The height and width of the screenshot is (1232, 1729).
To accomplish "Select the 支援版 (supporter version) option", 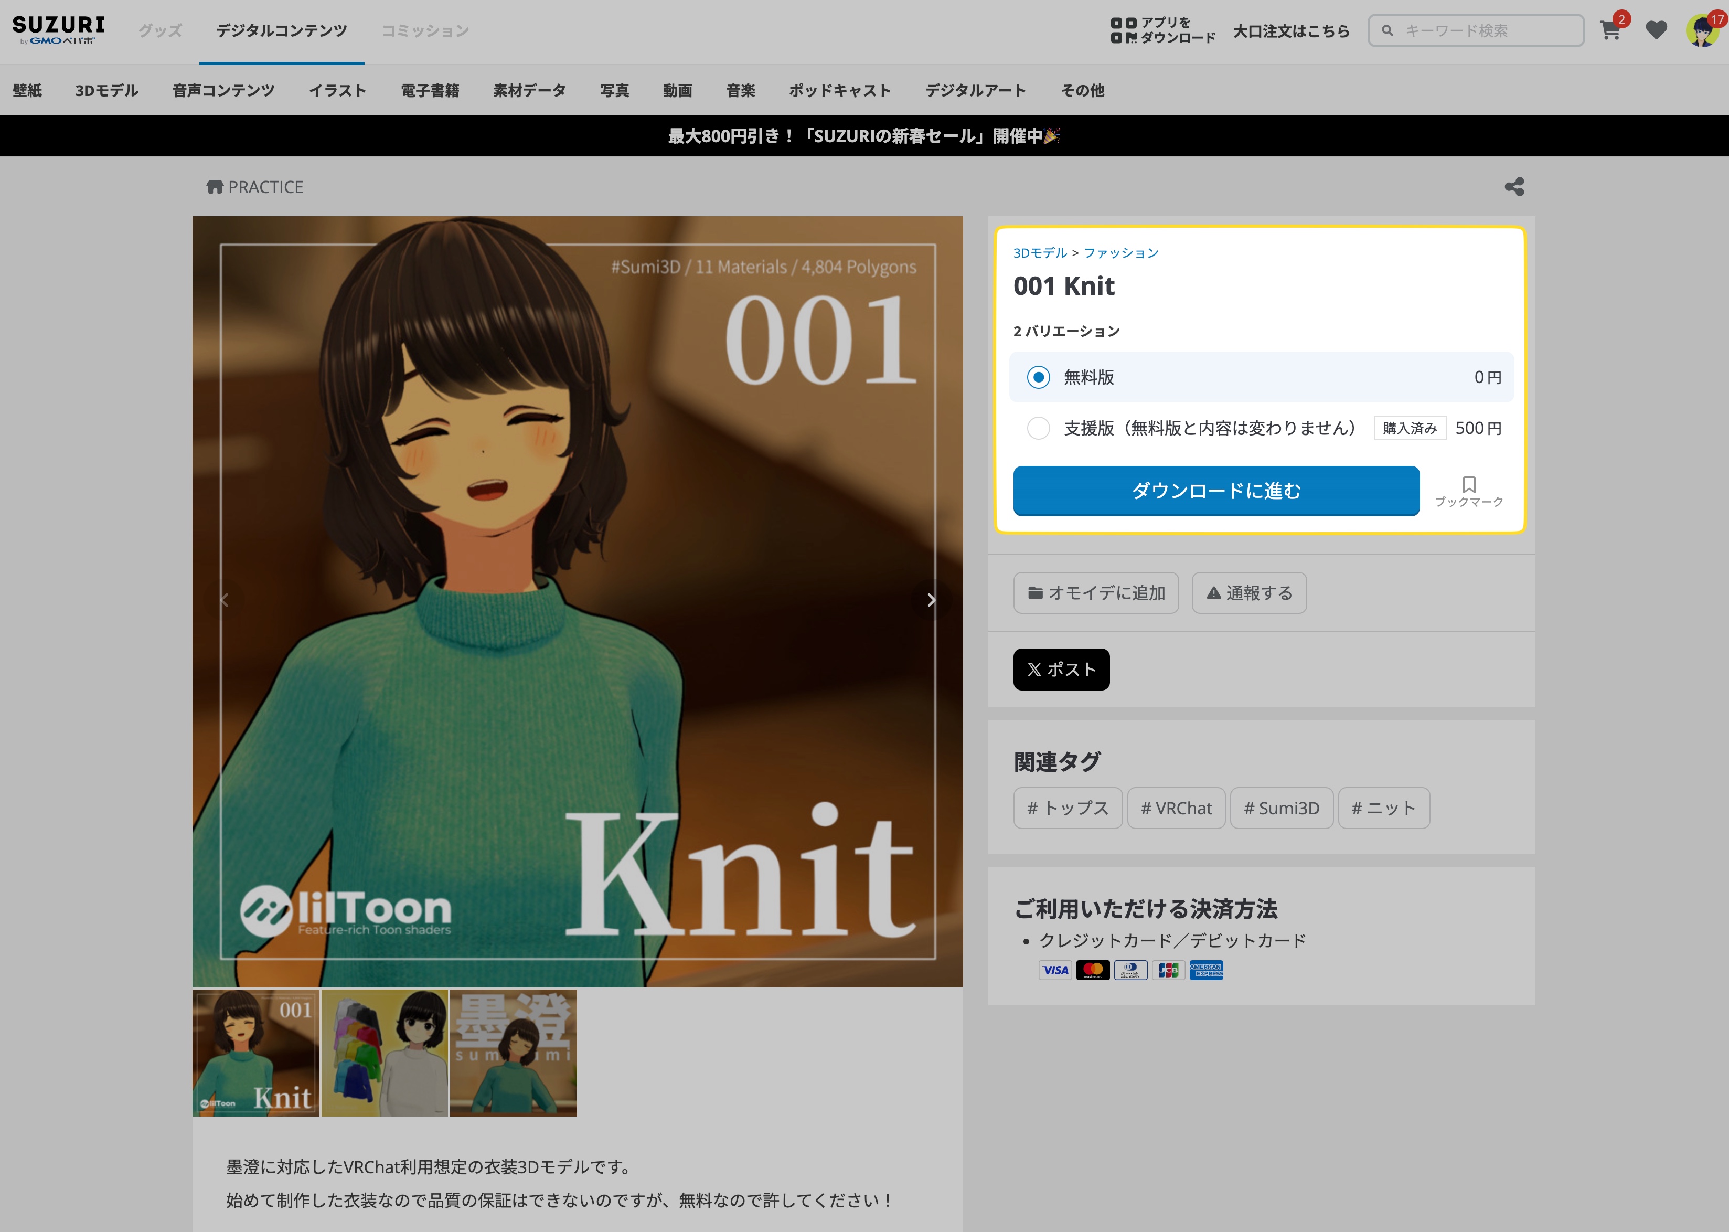I will coord(1038,429).
